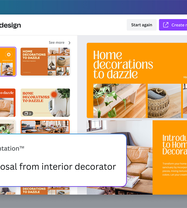Click the 'Home decorations to dazzle' slide preview
187x208 pixels.
point(137,80)
